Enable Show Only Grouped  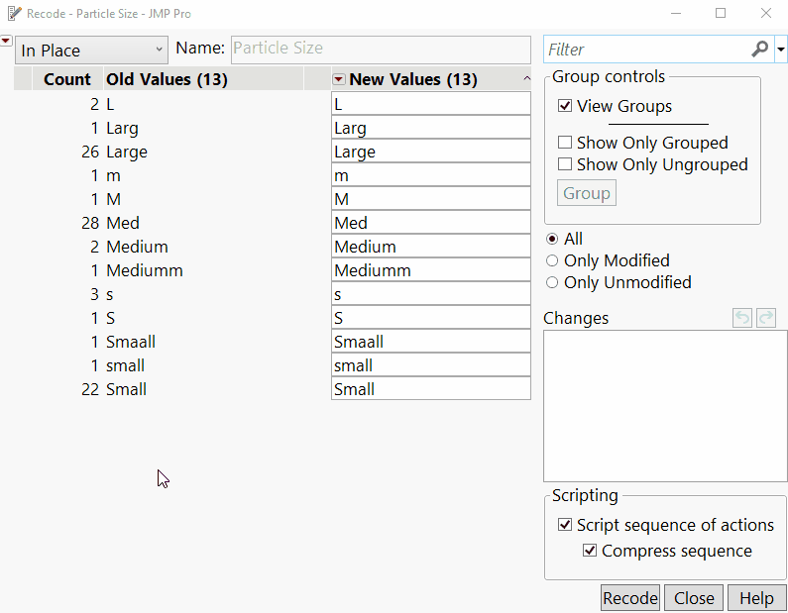[x=565, y=143]
